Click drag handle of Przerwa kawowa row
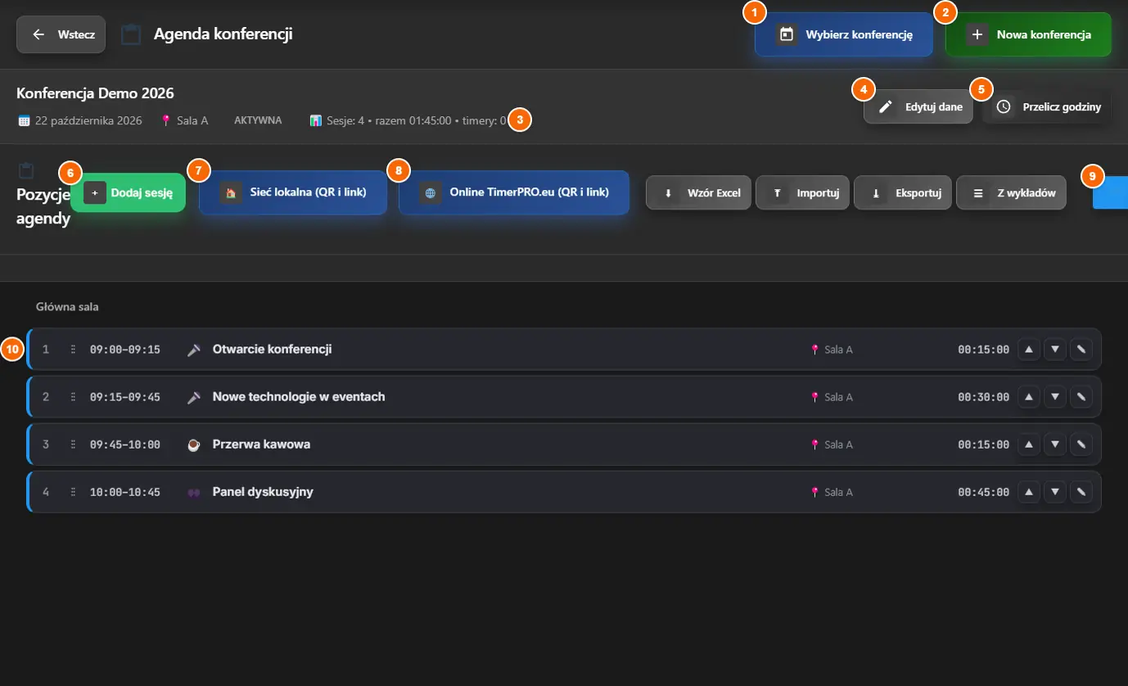Screen dimensions: 1128x686 tap(73, 445)
